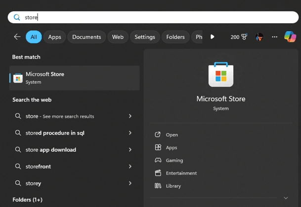Viewport: 301px width, 207px height.
Task: Click inside the search field containing 'store'
Action: tap(153, 17)
